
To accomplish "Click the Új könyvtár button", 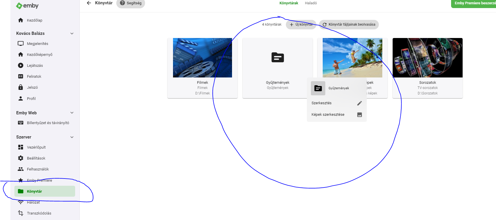I will click(301, 24).
